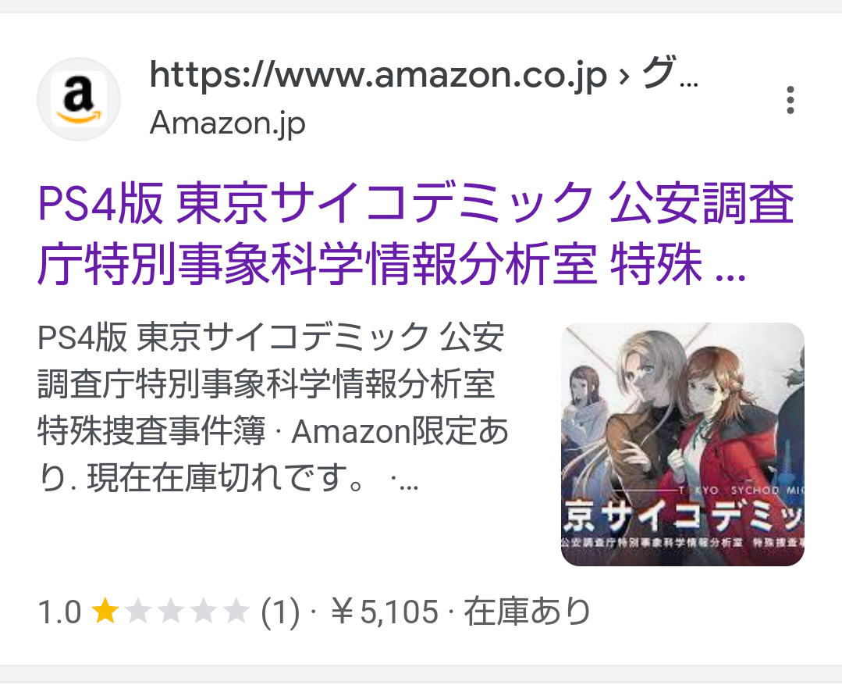Click the middle gray rating star

pos(171,612)
